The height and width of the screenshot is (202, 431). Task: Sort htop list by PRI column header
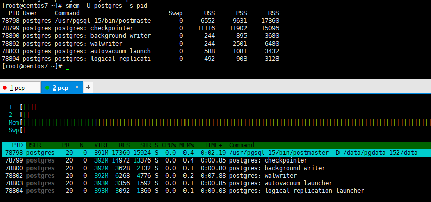tap(67, 145)
